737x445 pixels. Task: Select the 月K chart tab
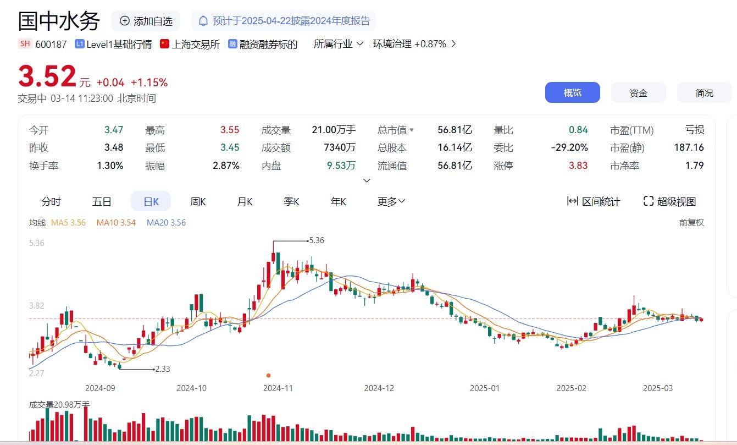(245, 201)
